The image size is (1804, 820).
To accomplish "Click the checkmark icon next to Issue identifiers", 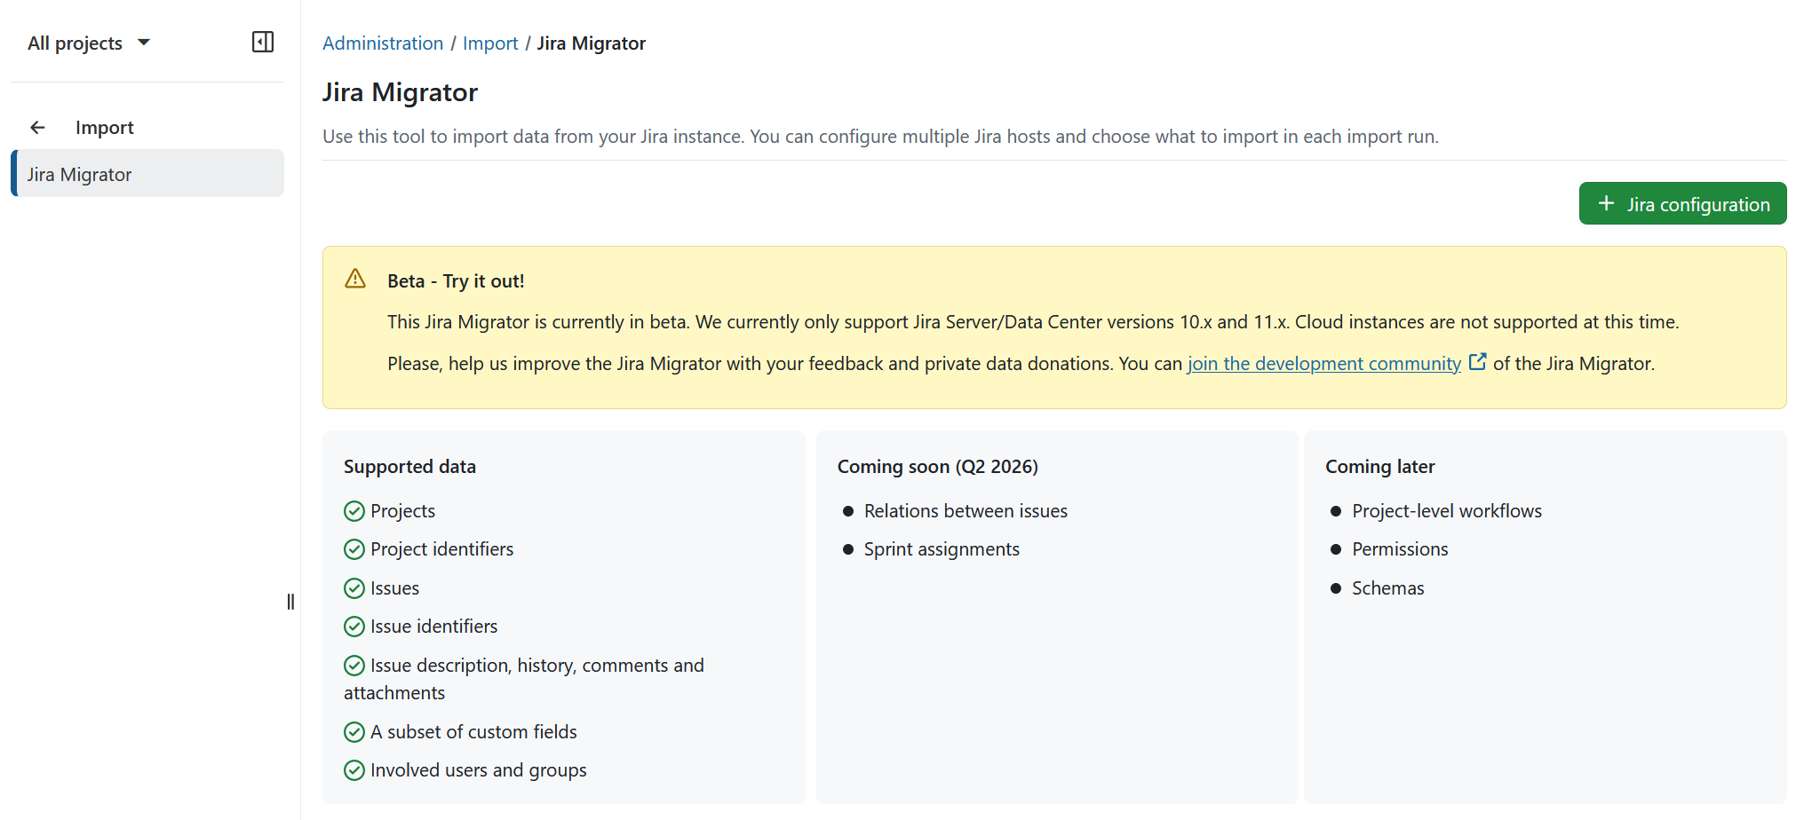I will point(354,627).
